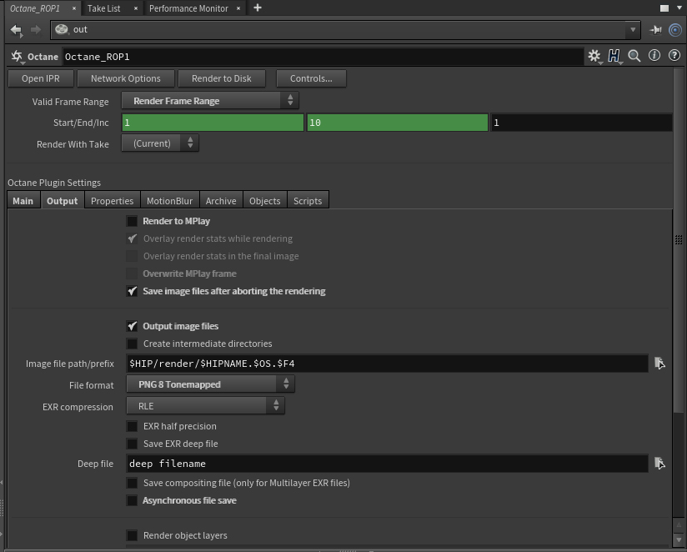The height and width of the screenshot is (552, 687).
Task: Click the magnifier search parameters icon
Action: [634, 56]
